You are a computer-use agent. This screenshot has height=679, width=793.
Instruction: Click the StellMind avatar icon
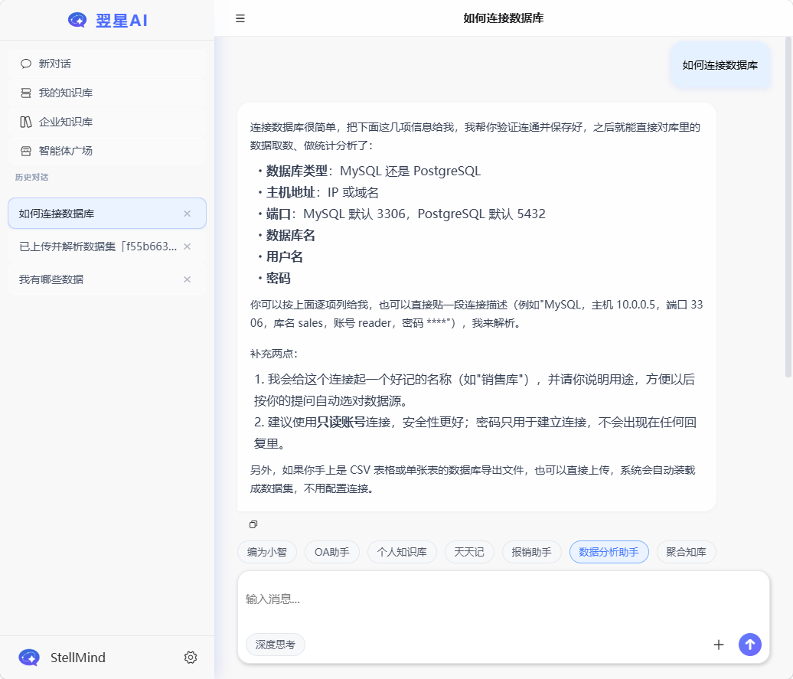click(x=29, y=658)
